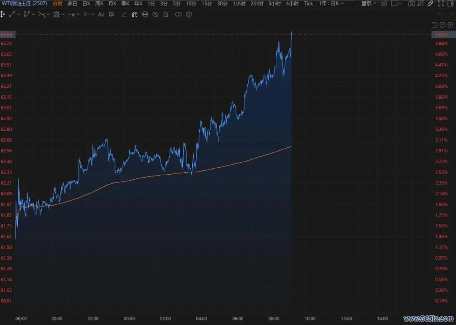The height and width of the screenshot is (325, 456).
Task: Reset chart view with the undo-arrow icon
Action: [435, 25]
